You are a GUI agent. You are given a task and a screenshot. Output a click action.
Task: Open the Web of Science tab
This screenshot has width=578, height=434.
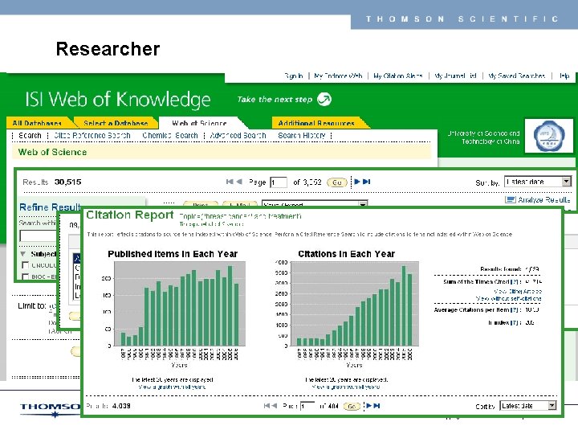coord(199,123)
